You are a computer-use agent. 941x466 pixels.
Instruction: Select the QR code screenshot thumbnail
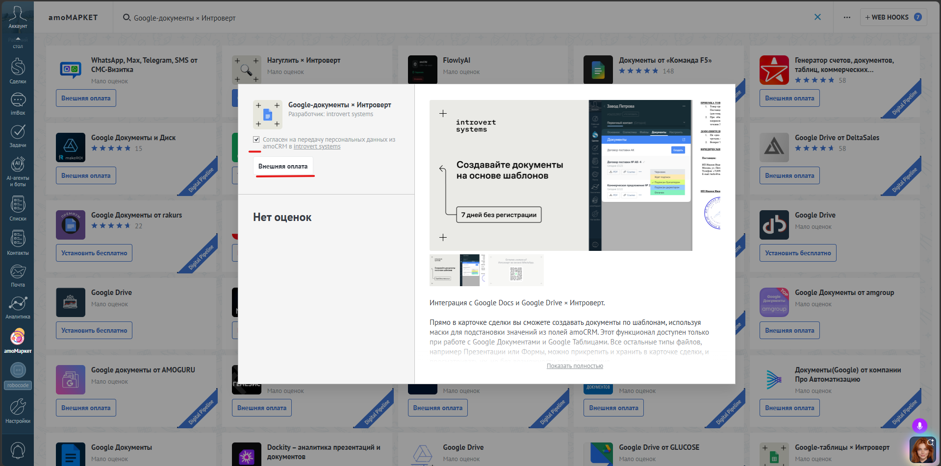(516, 270)
